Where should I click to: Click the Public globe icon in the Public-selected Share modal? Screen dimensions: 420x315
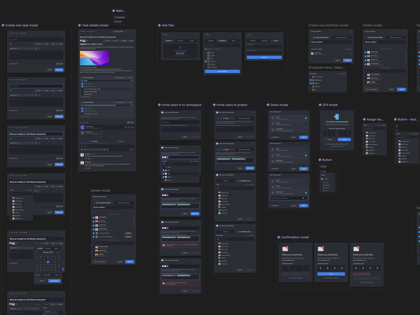[273, 118]
